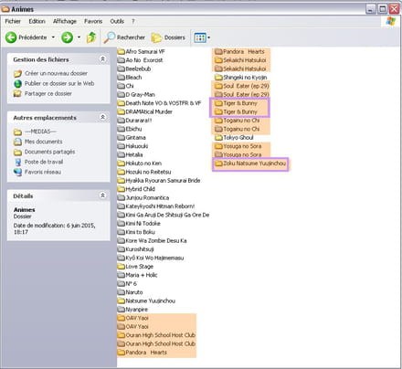Select the Hakuouki folder icon

coord(122,146)
